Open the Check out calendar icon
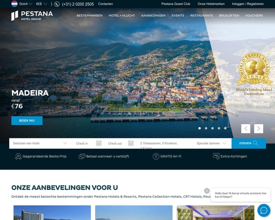The height and width of the screenshot is (220, 275). 131,143
